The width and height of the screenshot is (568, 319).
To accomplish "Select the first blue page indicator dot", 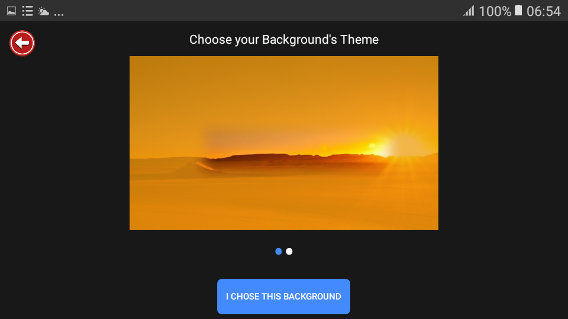I will pos(279,252).
